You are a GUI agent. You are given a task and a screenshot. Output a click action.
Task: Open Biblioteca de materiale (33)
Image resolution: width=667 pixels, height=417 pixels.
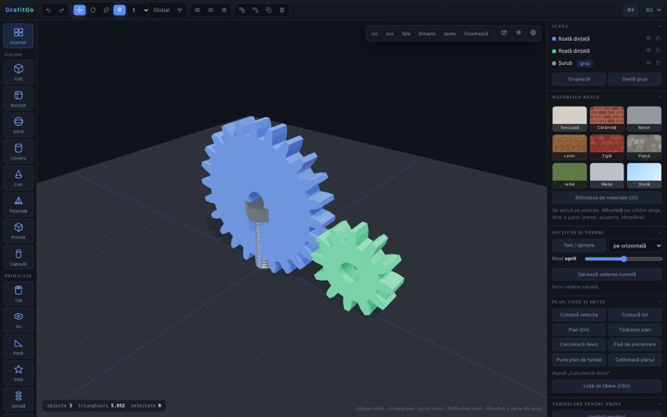click(x=607, y=198)
